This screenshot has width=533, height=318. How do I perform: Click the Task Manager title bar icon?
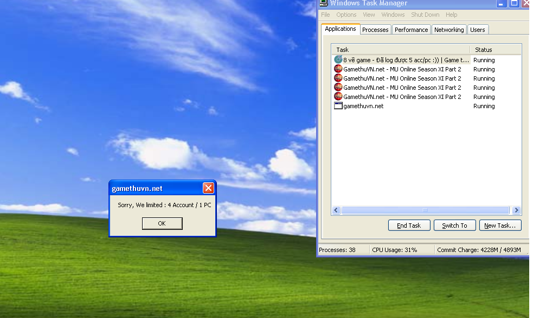(x=324, y=3)
